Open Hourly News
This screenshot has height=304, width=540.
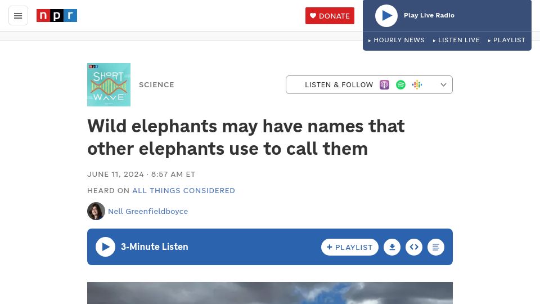pos(397,40)
